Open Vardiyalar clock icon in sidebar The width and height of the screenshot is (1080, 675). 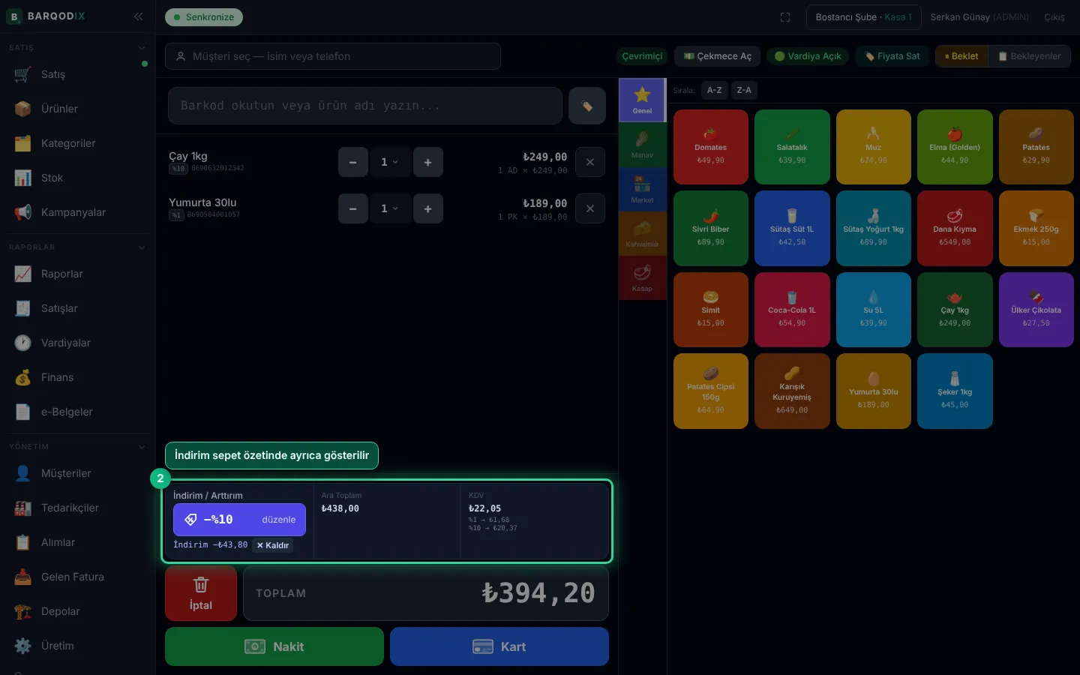(x=23, y=343)
